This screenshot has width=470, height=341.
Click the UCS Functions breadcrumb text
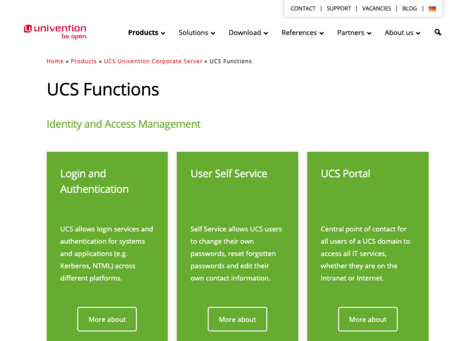230,61
